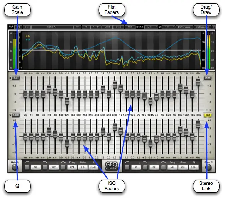The image size is (225, 198).
Task: Open help with the question mark button
Action: point(214,27)
